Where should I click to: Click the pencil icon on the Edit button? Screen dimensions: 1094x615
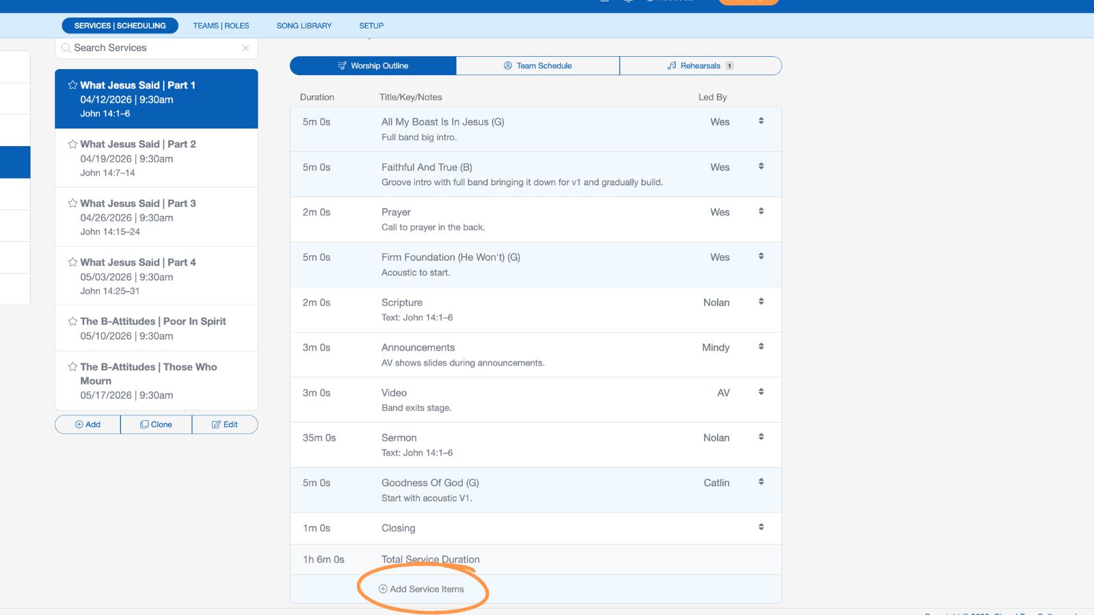[x=215, y=424]
